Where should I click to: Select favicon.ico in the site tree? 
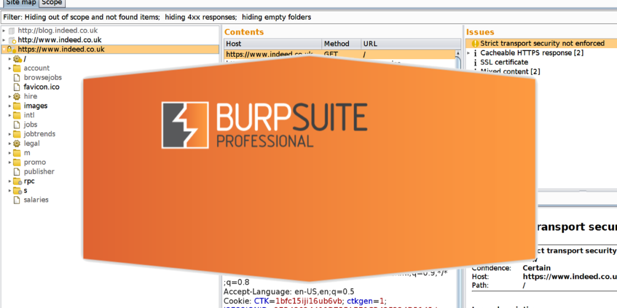point(42,87)
